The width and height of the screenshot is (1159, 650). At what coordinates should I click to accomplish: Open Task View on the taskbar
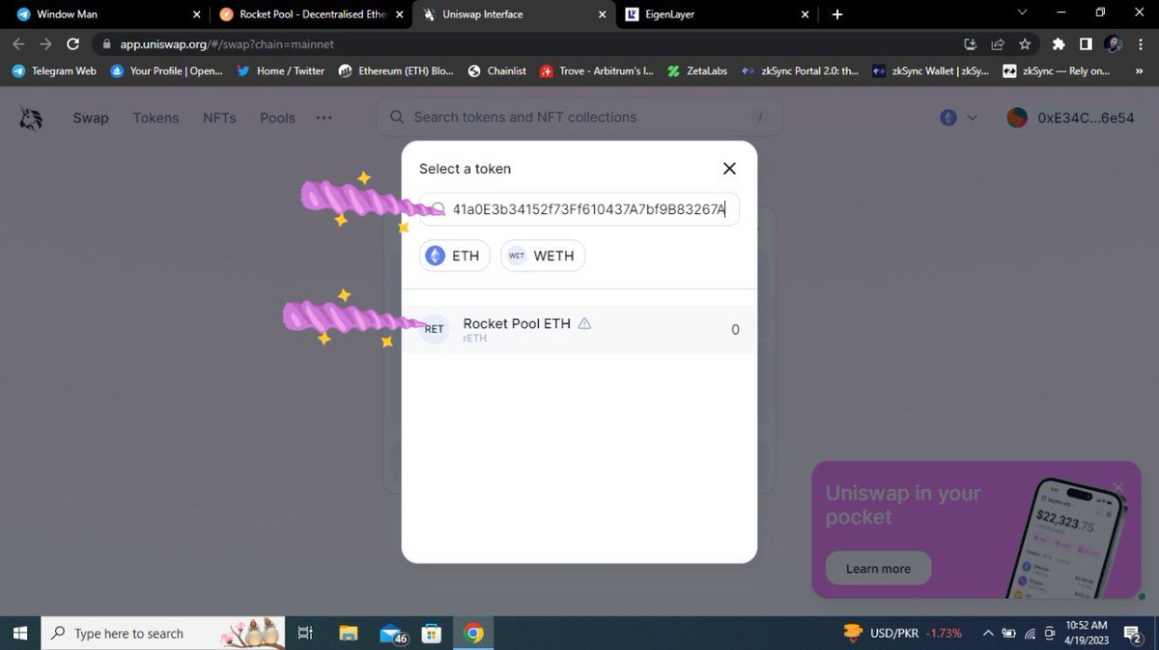coord(305,633)
